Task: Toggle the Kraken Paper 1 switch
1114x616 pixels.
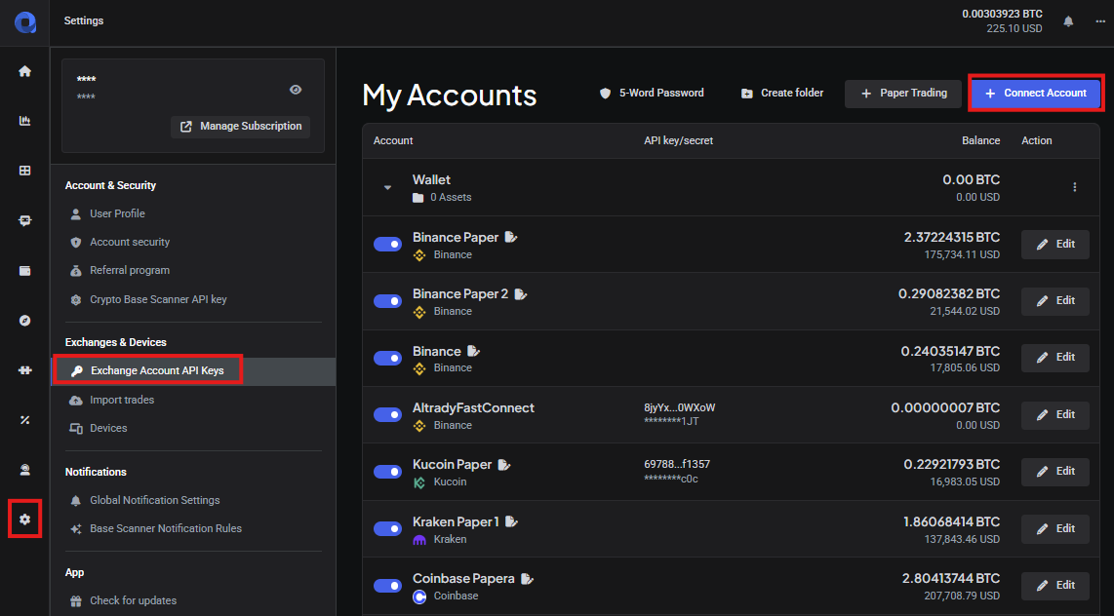Action: click(x=388, y=528)
